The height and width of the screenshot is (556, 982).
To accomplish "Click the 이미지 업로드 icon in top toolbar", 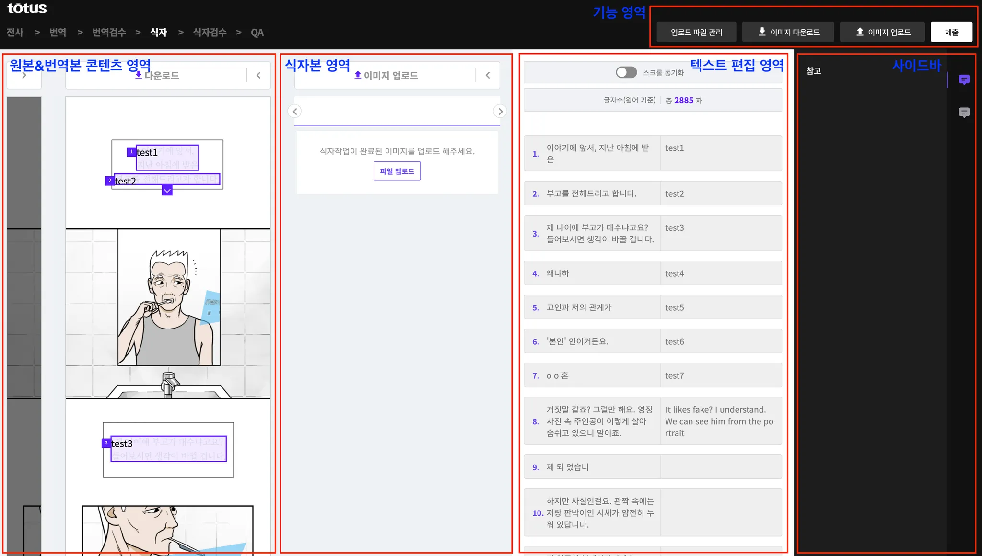I will pyautogui.click(x=860, y=32).
